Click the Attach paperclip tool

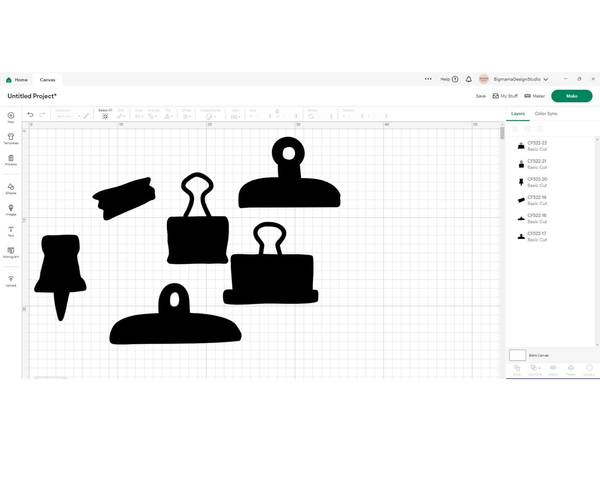(x=553, y=370)
